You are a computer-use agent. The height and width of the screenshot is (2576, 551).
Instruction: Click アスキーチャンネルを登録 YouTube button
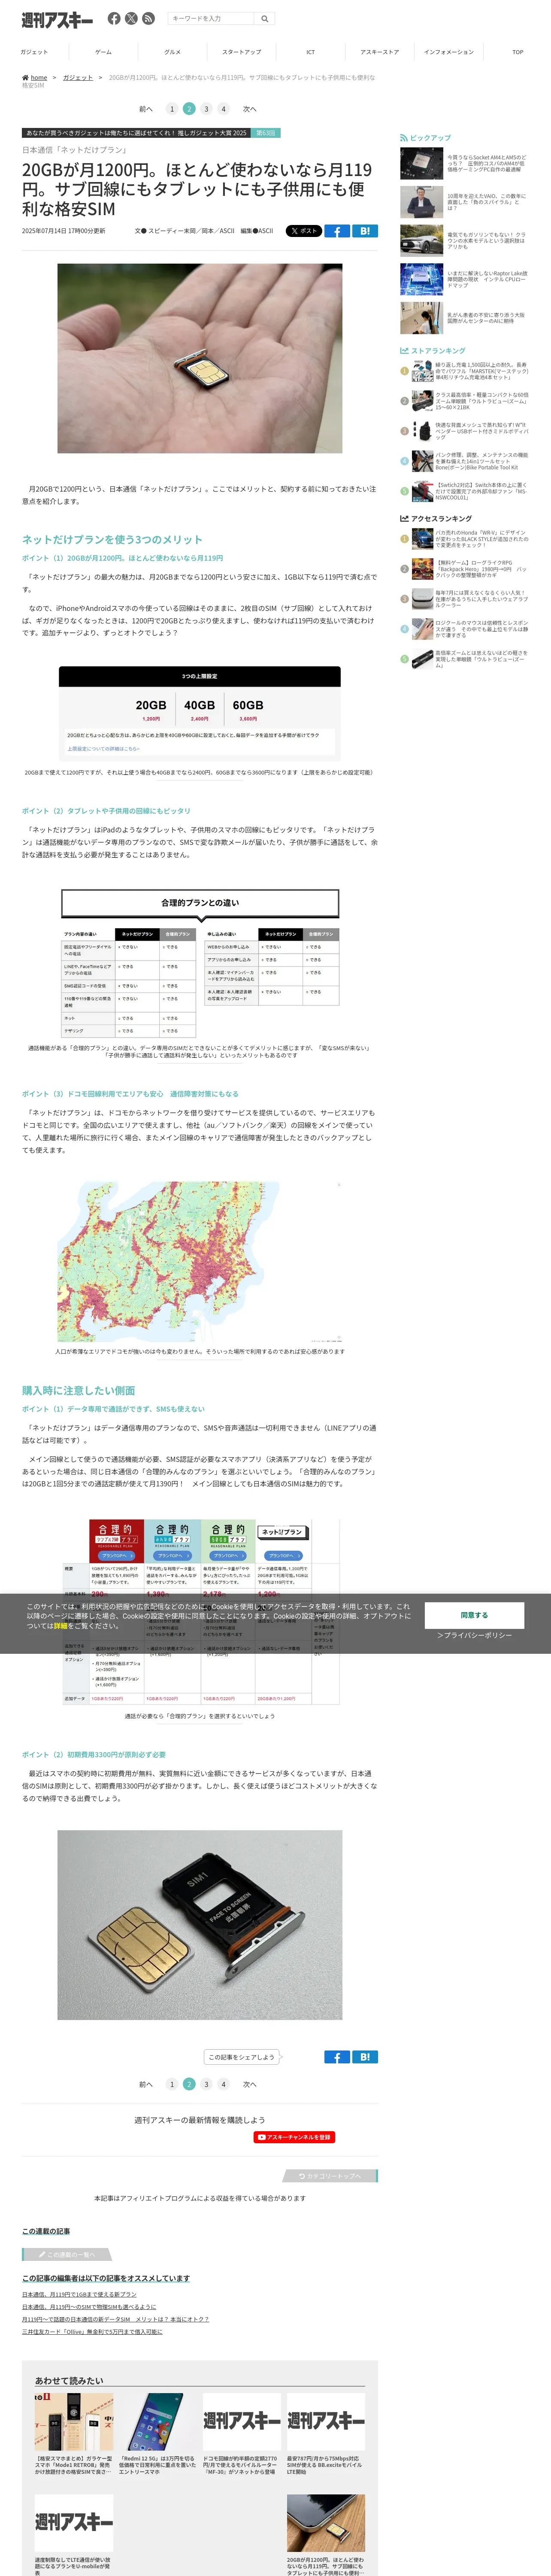coord(294,2137)
